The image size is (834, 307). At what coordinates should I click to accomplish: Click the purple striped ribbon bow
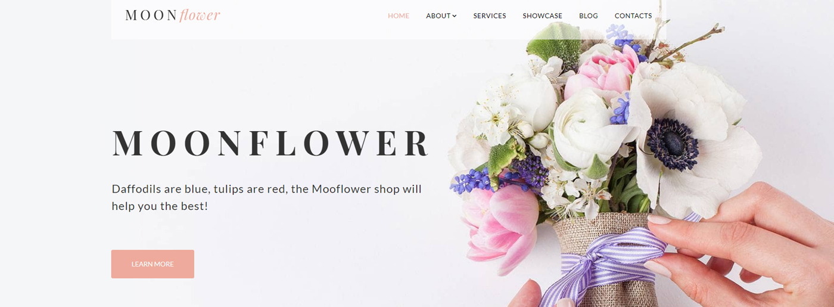tap(614, 262)
